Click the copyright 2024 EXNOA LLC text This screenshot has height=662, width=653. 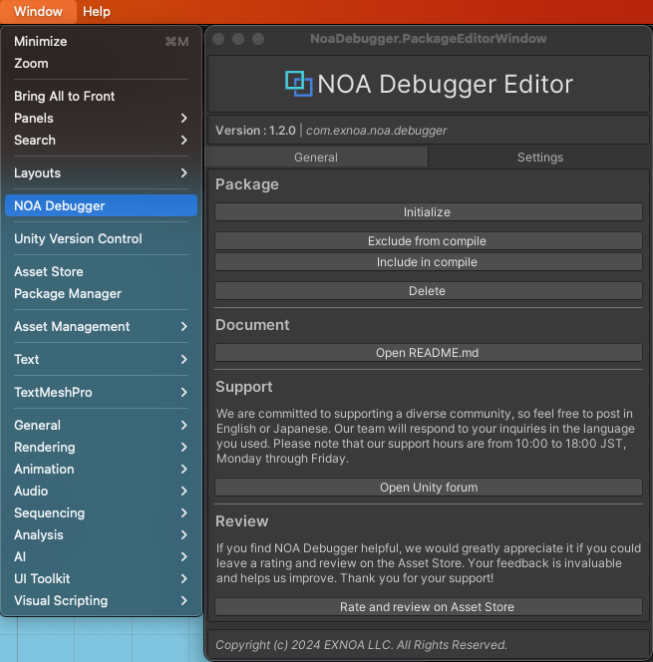pyautogui.click(x=361, y=645)
